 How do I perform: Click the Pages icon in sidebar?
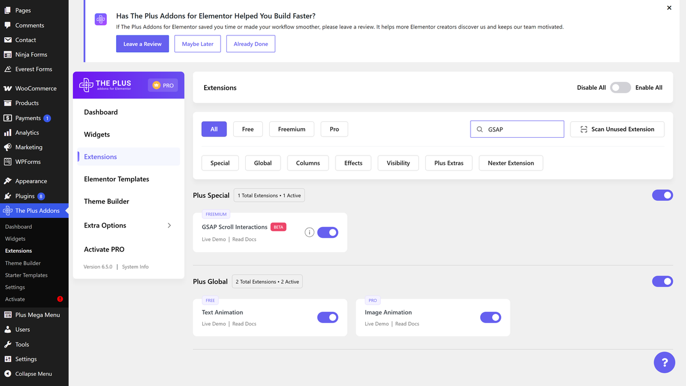[x=7, y=10]
